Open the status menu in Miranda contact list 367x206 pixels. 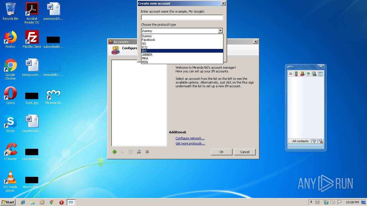(296, 74)
